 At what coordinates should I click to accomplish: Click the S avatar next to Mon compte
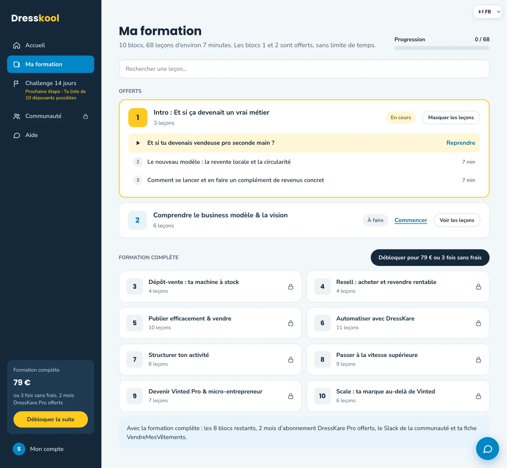tap(19, 449)
